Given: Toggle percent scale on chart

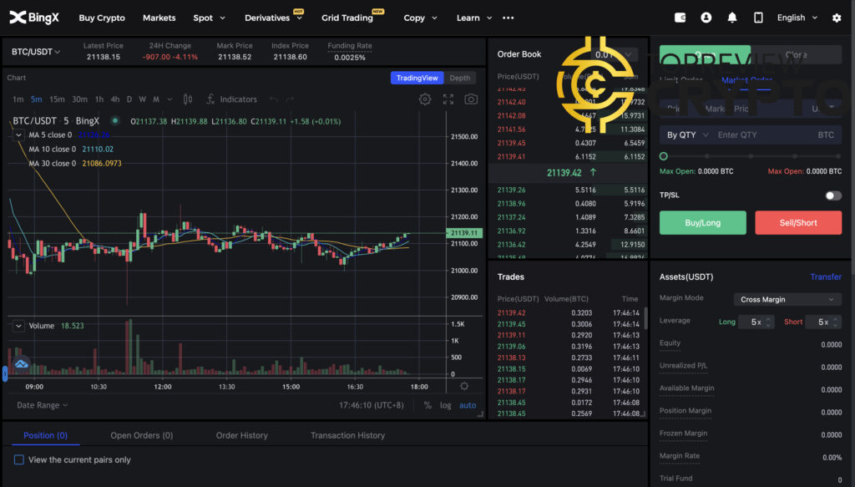Looking at the screenshot, I should coord(427,405).
